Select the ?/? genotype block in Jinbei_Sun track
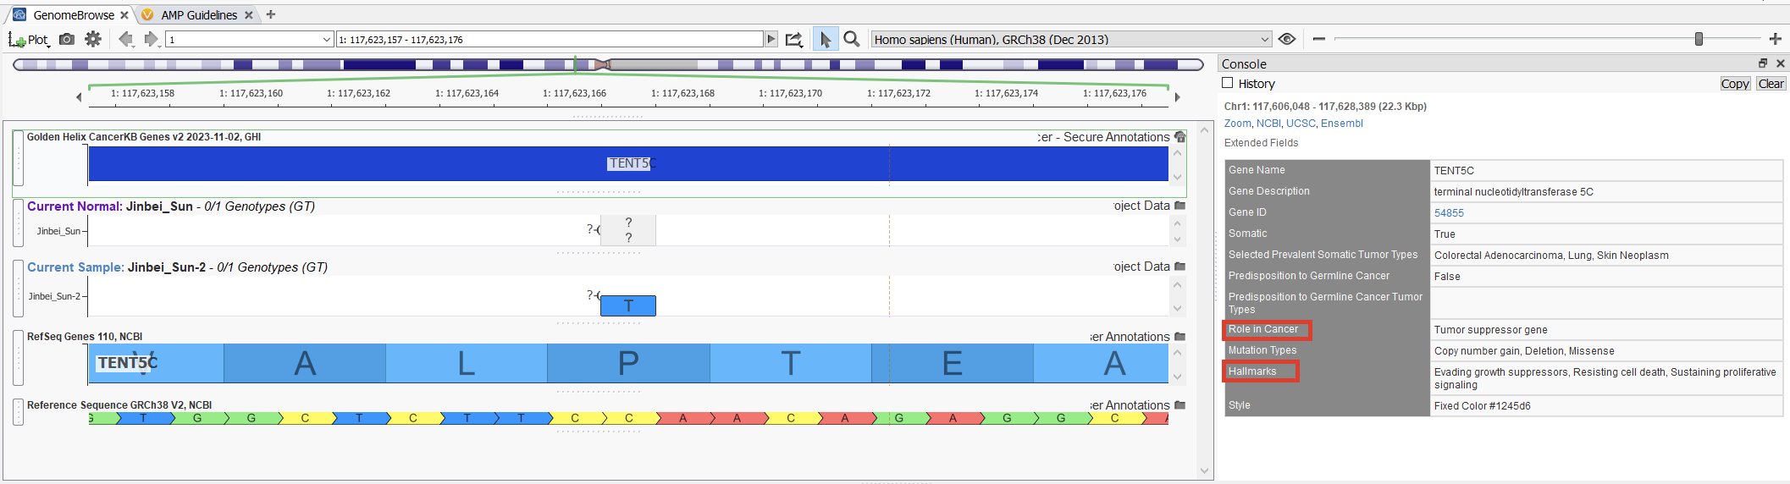 (628, 230)
